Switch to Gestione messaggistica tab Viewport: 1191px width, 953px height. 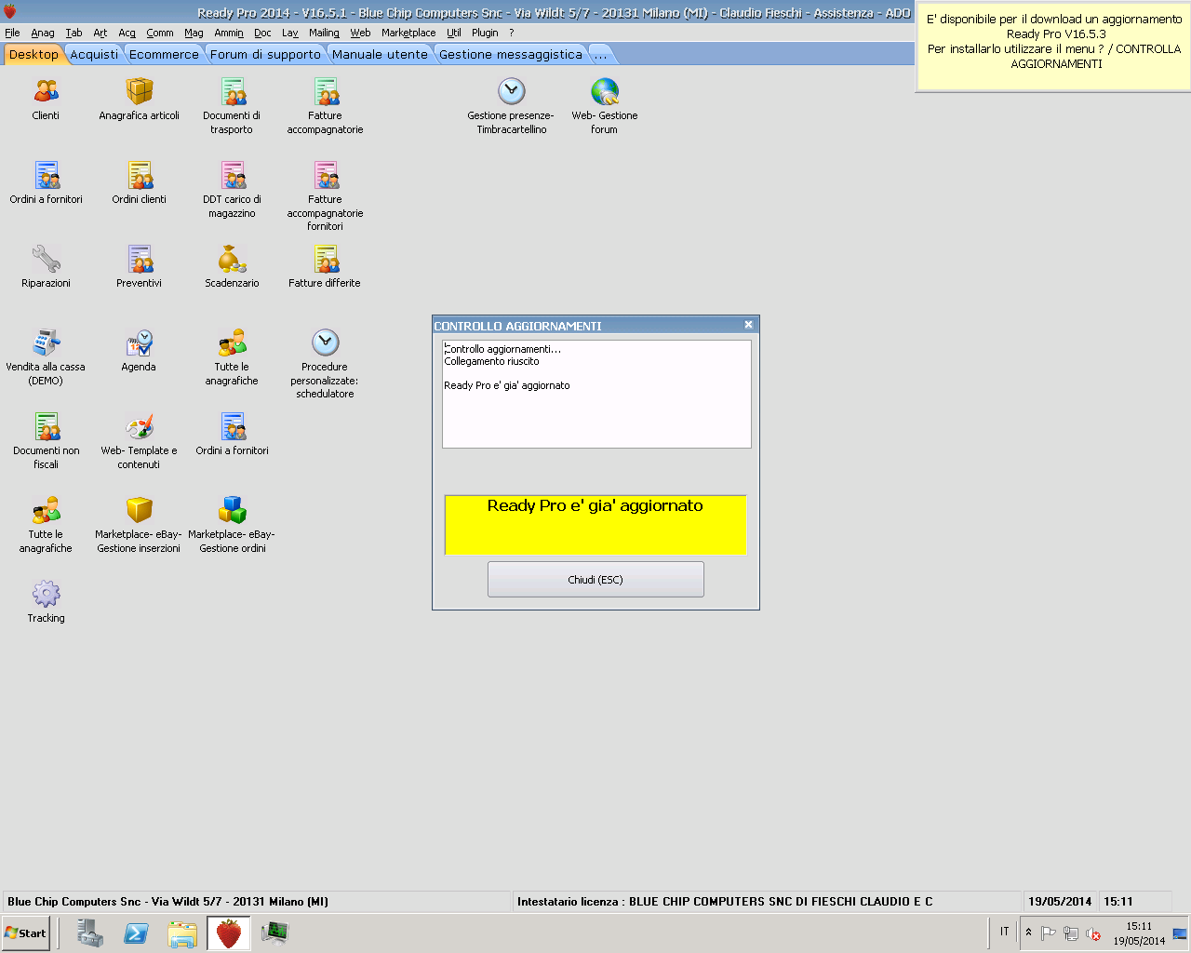[x=511, y=54]
